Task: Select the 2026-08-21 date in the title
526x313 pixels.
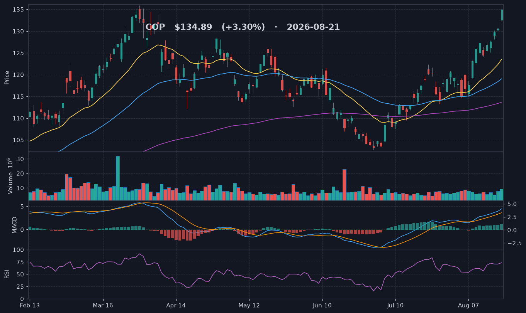Action: 313,27
